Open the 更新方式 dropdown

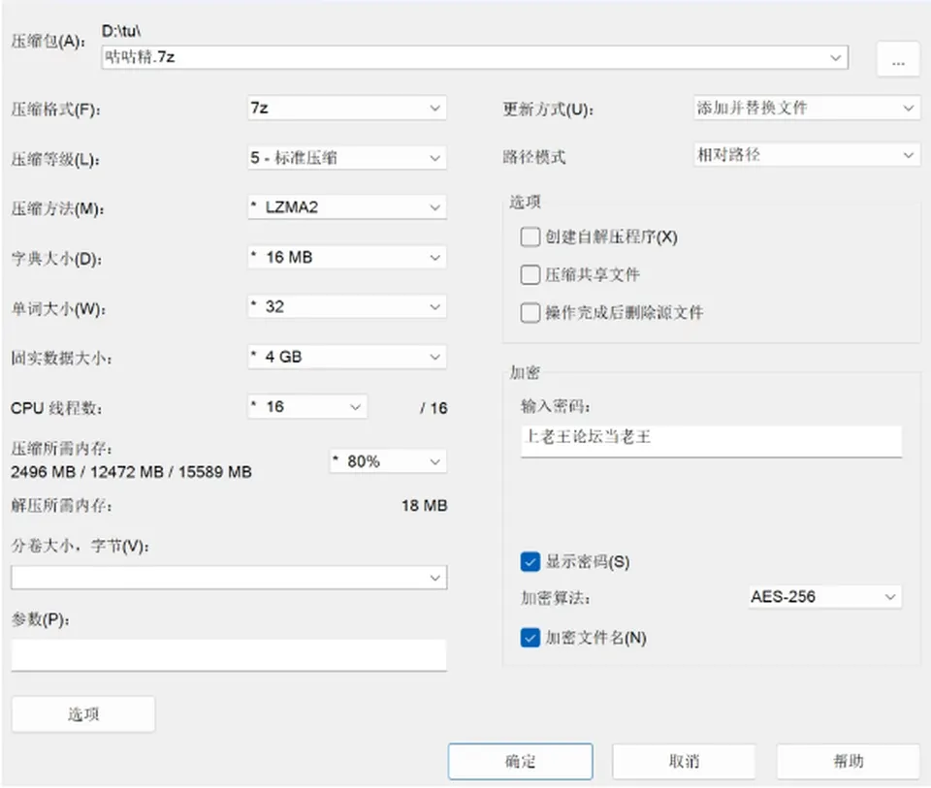[x=806, y=108]
